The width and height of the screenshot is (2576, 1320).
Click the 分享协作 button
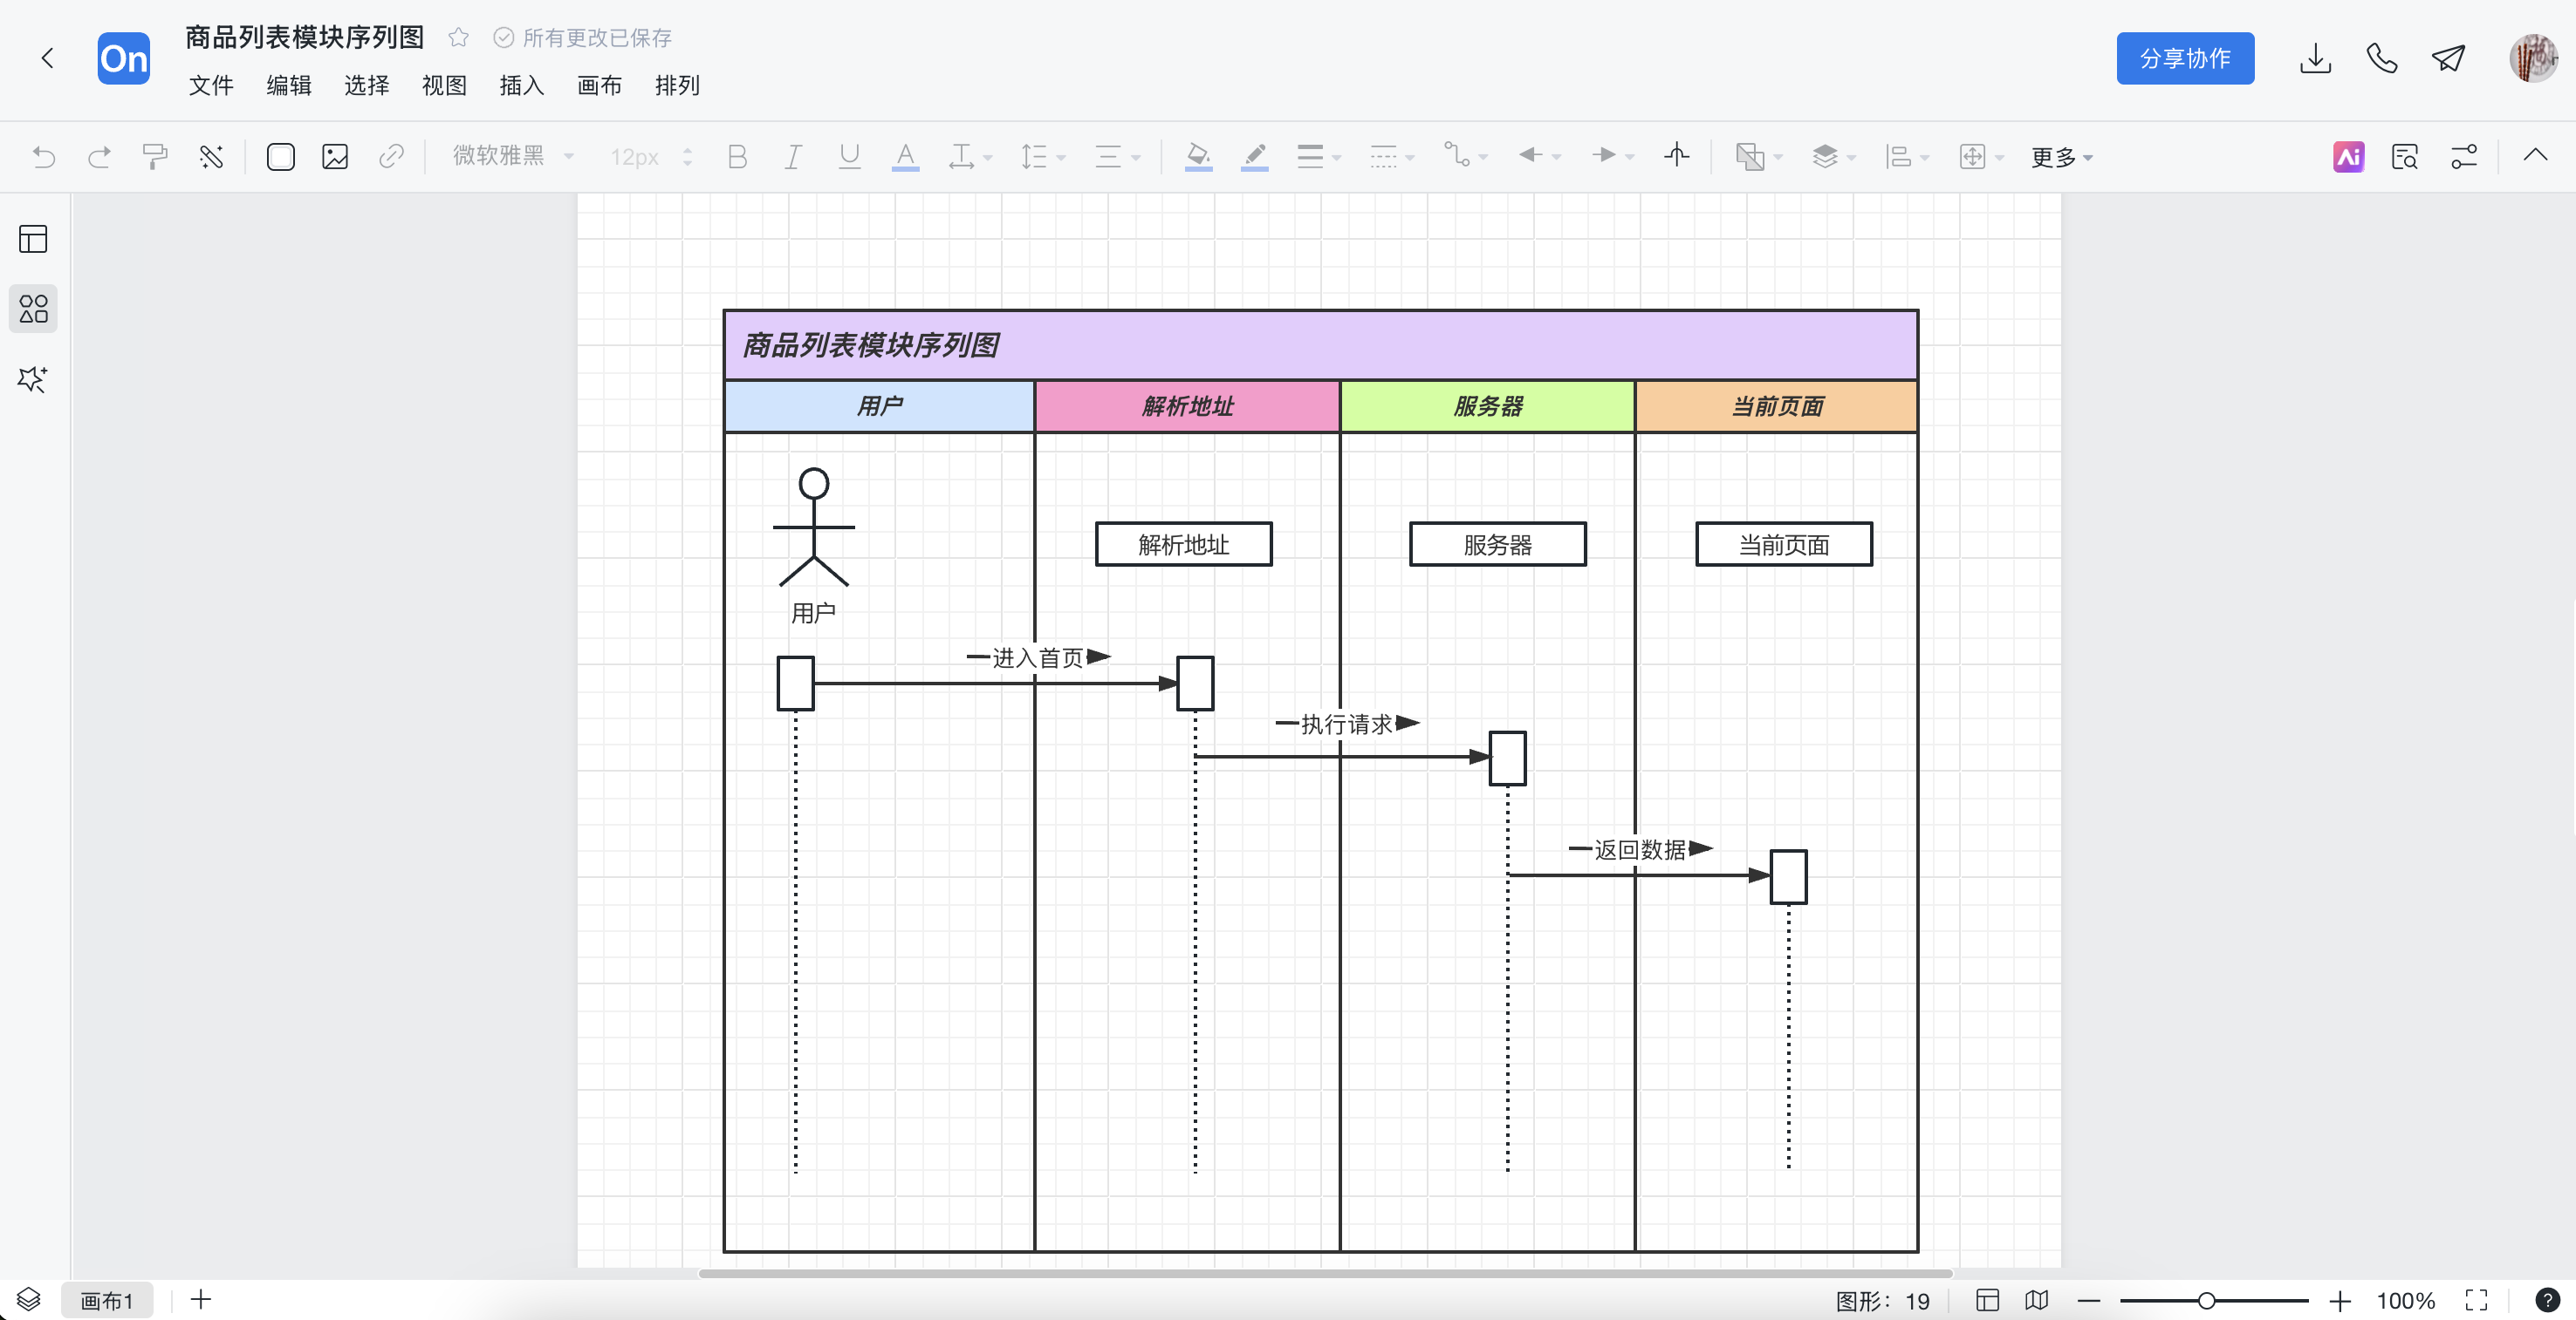[x=2185, y=58]
